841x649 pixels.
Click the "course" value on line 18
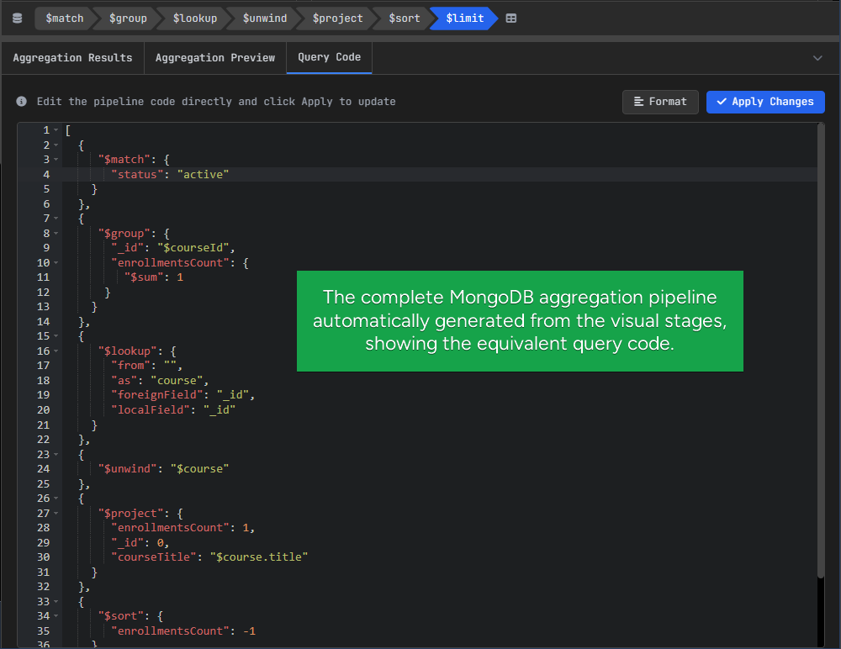click(x=177, y=381)
